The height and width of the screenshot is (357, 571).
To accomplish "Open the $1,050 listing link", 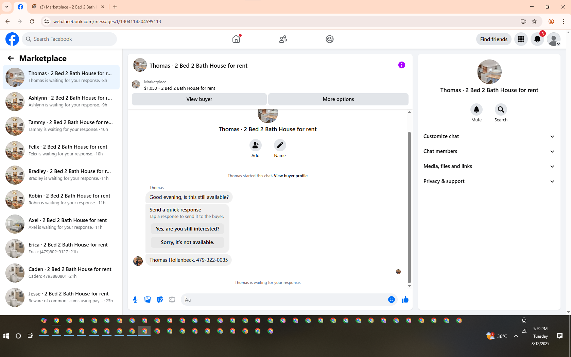I will coord(179,88).
